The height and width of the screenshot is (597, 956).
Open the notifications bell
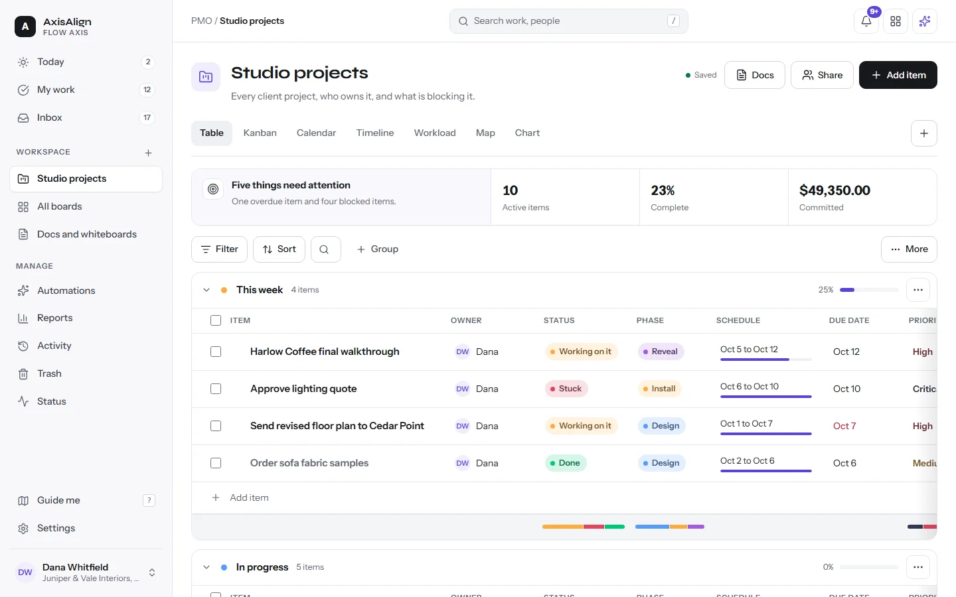tap(866, 21)
